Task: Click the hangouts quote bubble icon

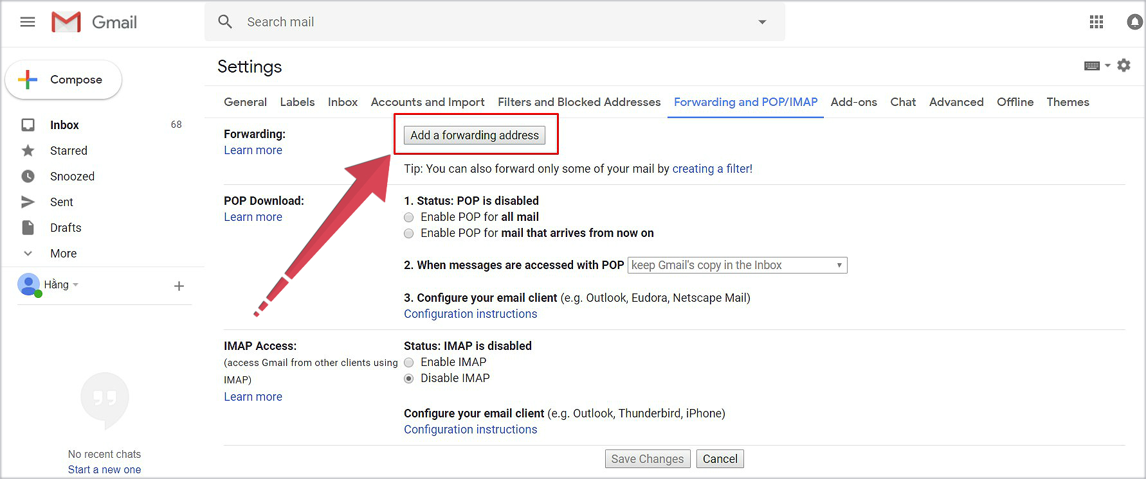Action: click(x=105, y=401)
